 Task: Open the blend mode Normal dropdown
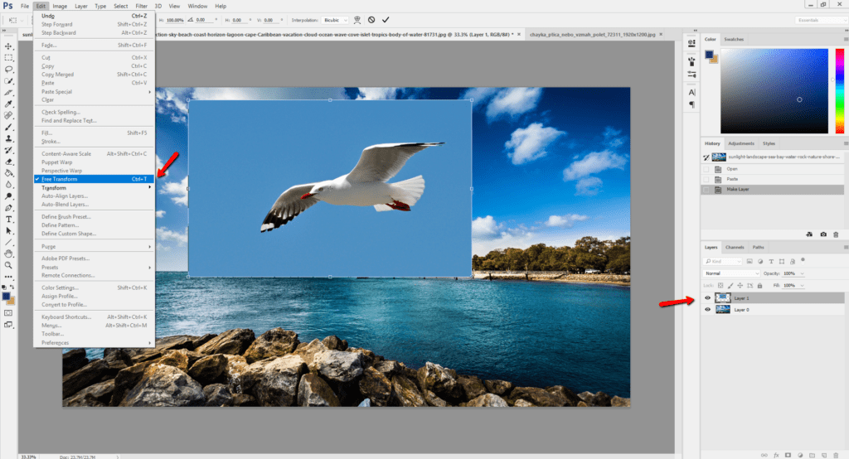click(731, 273)
